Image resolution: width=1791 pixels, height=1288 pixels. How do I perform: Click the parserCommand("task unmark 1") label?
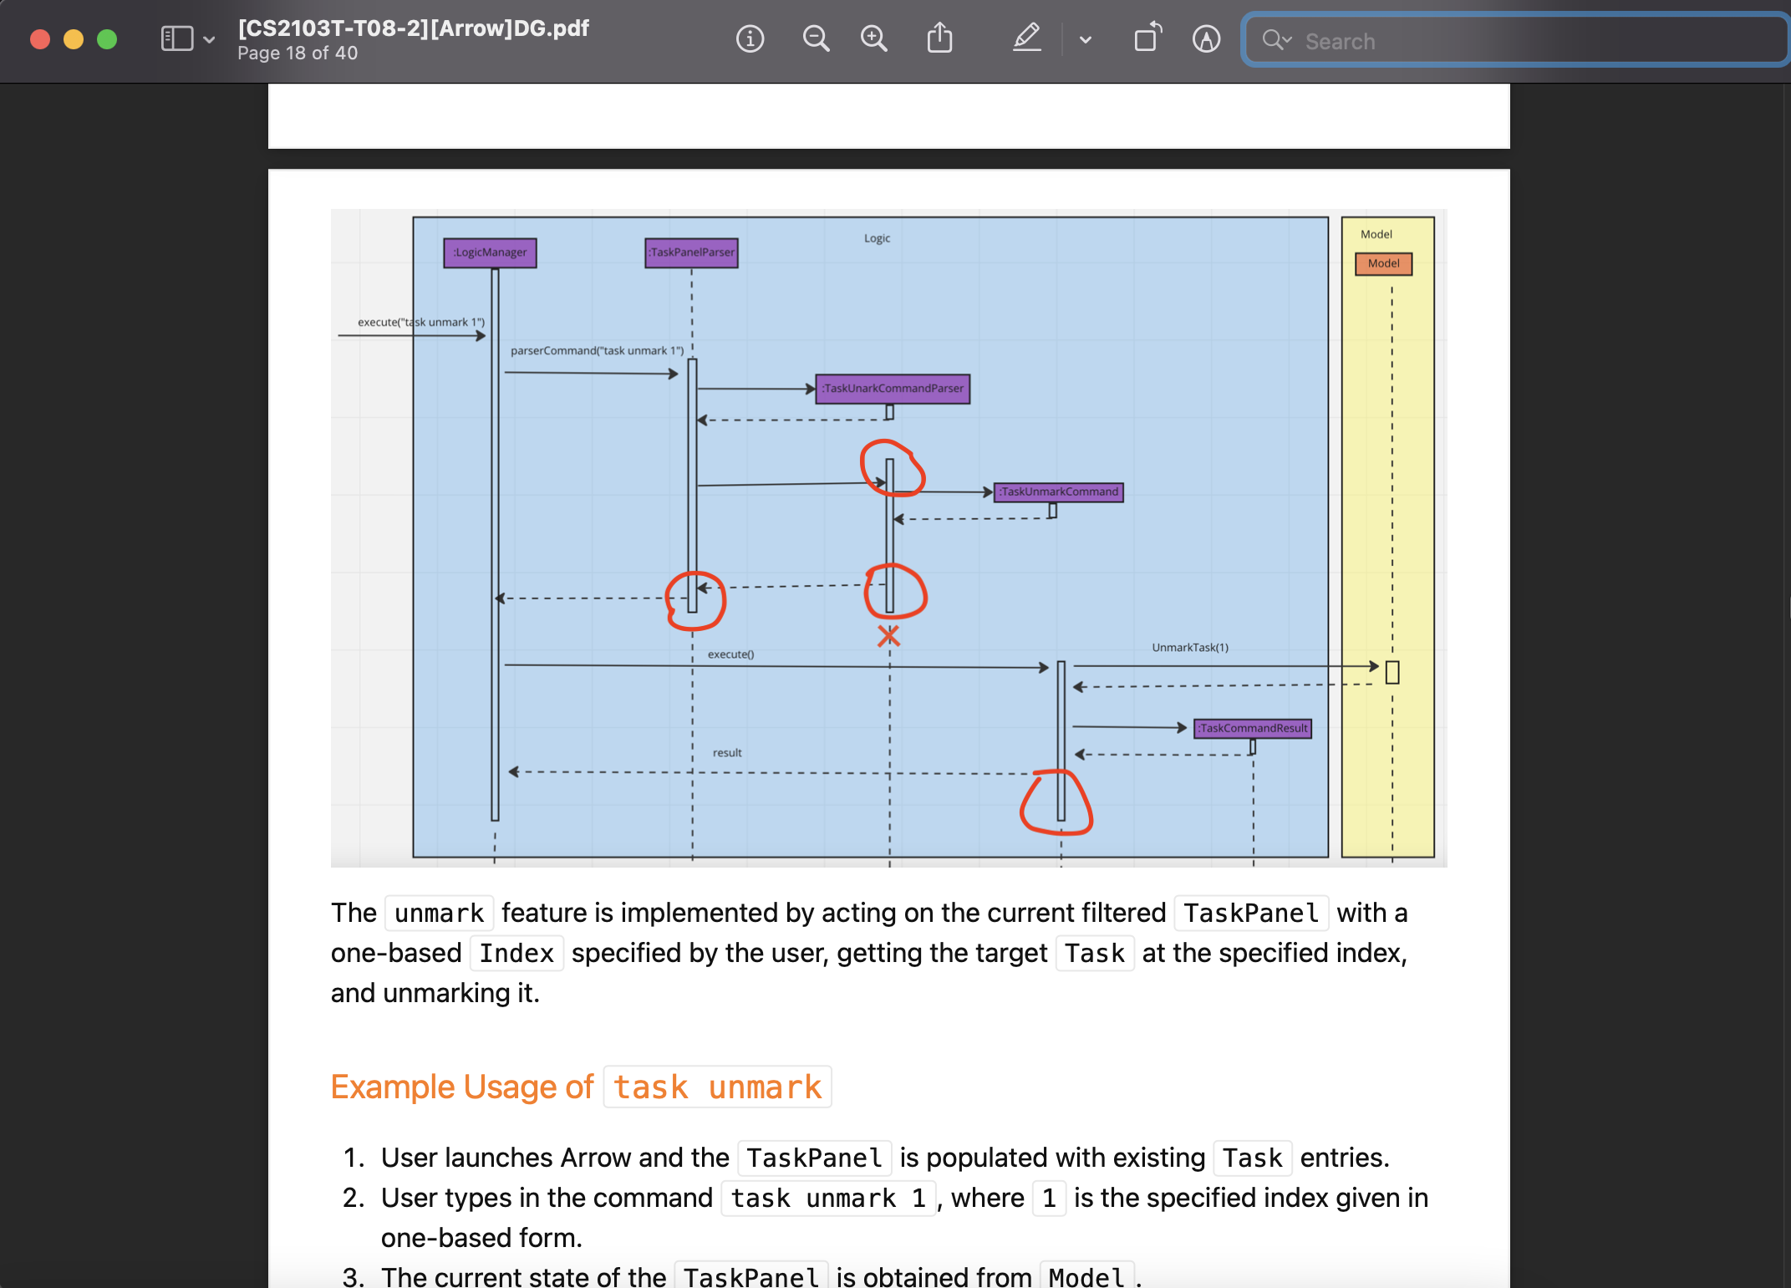597,351
